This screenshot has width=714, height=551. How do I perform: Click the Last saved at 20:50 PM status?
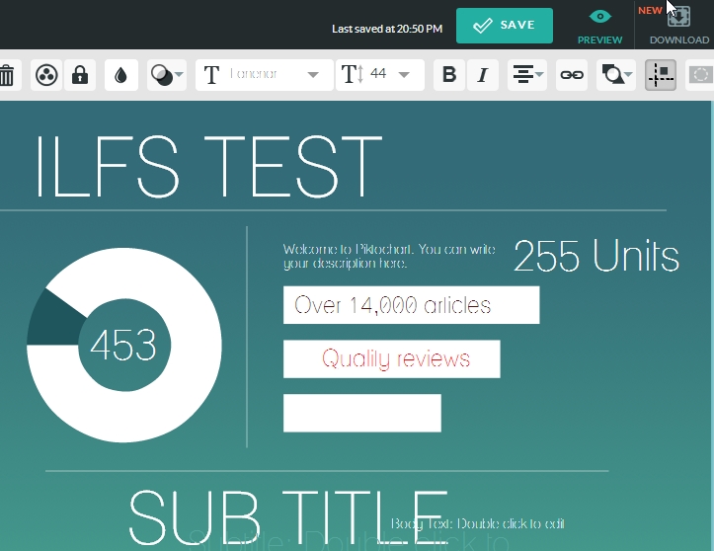[x=387, y=29]
